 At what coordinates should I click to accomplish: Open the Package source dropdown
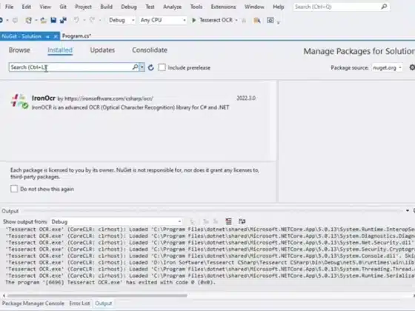coord(387,67)
